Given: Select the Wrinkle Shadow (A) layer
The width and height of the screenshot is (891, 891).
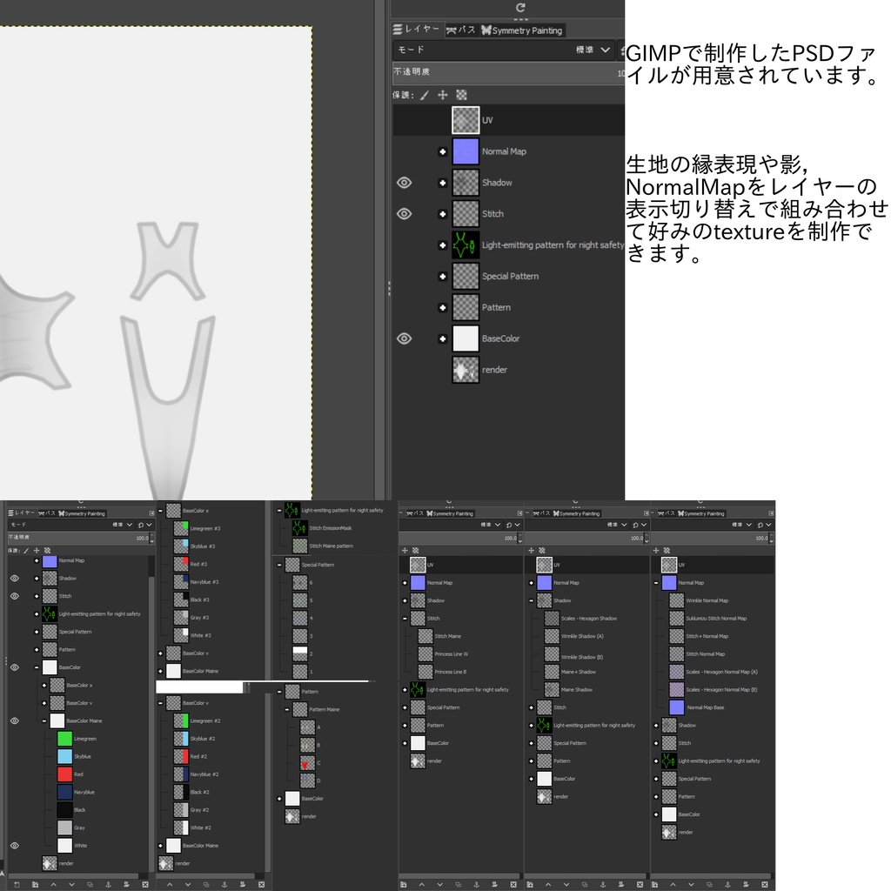Looking at the screenshot, I should tap(582, 636).
